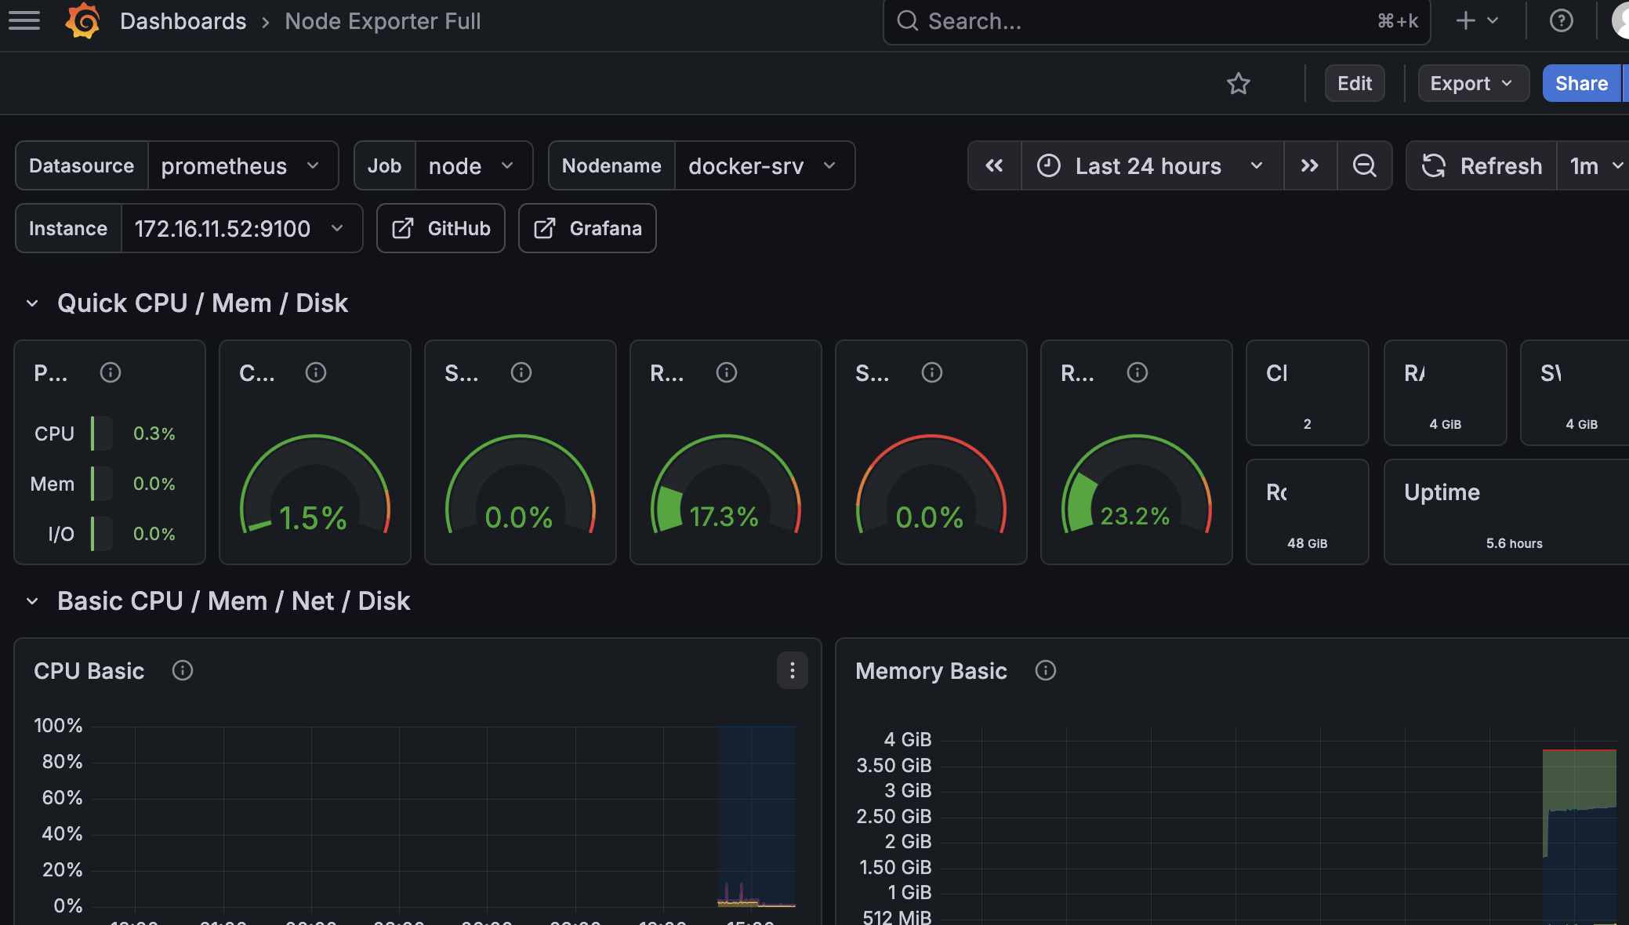Open the Export dropdown menu

pos(1472,83)
